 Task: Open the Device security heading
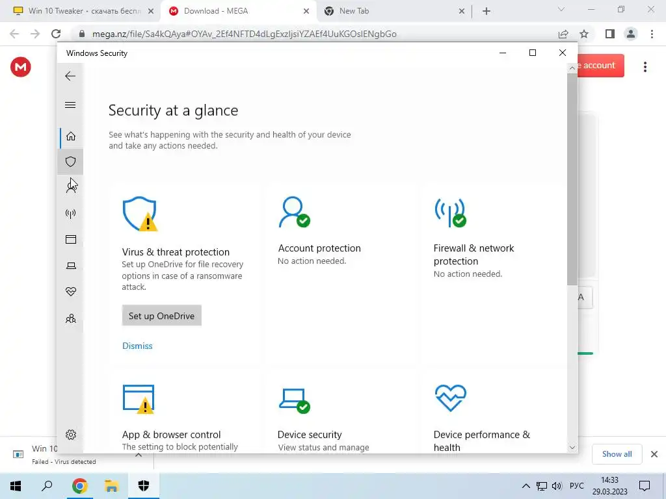pos(310,435)
